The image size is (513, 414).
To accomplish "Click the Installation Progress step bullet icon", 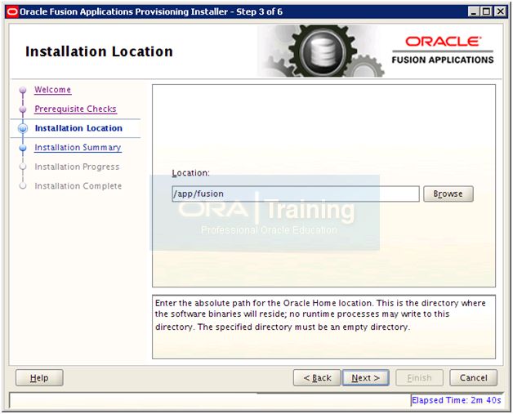I will pos(23,167).
